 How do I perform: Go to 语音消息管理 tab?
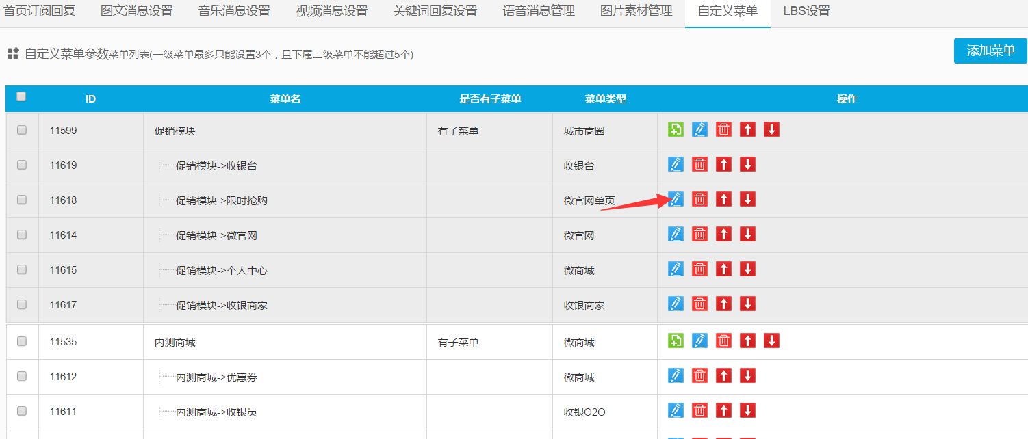point(539,12)
